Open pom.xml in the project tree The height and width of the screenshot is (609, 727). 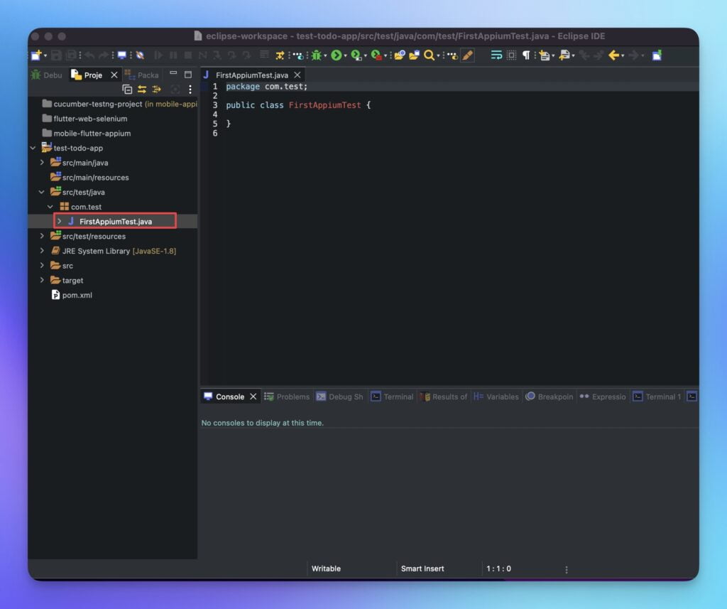click(72, 295)
